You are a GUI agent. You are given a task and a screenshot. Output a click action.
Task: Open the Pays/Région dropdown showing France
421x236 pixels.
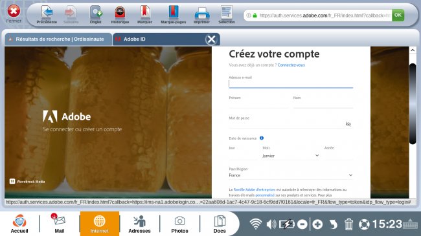(291, 175)
